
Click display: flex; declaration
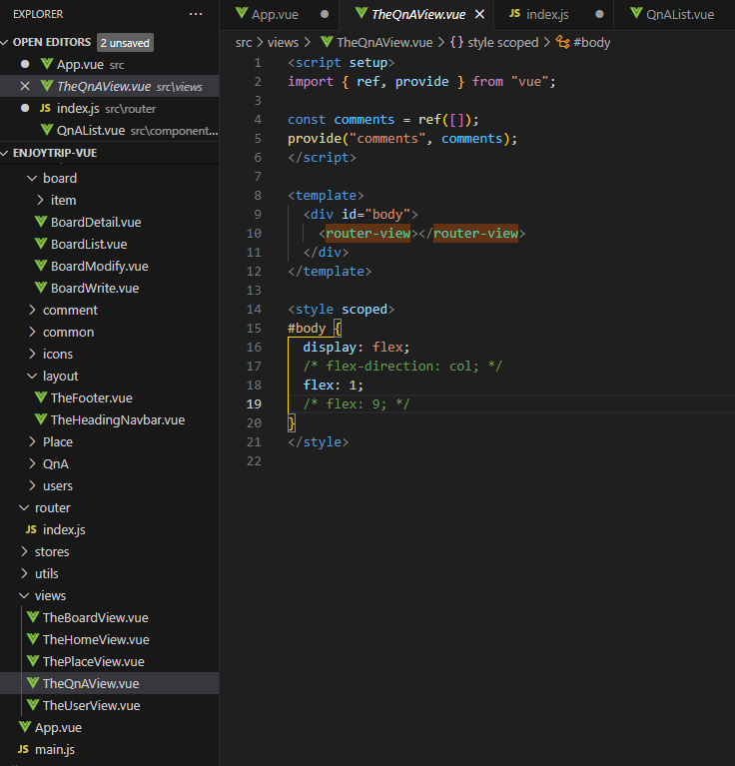coord(357,347)
